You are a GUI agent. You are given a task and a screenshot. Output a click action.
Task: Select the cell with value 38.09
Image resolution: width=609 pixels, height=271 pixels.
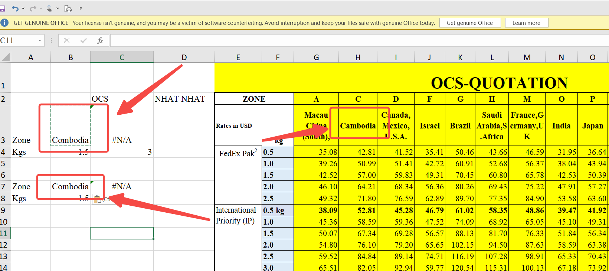(316, 210)
